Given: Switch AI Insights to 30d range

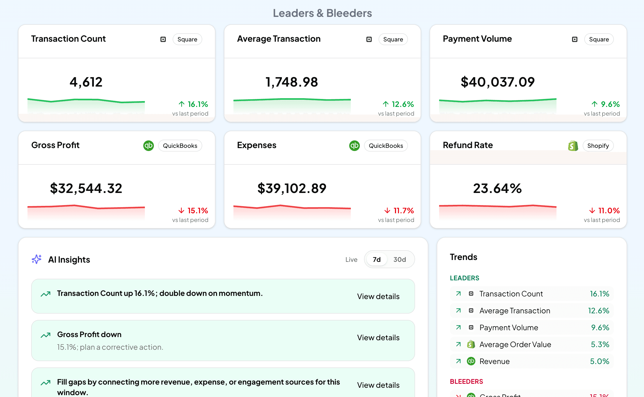Looking at the screenshot, I should click(399, 259).
